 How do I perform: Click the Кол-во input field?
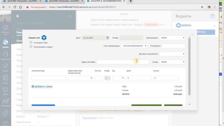tap(99, 78)
